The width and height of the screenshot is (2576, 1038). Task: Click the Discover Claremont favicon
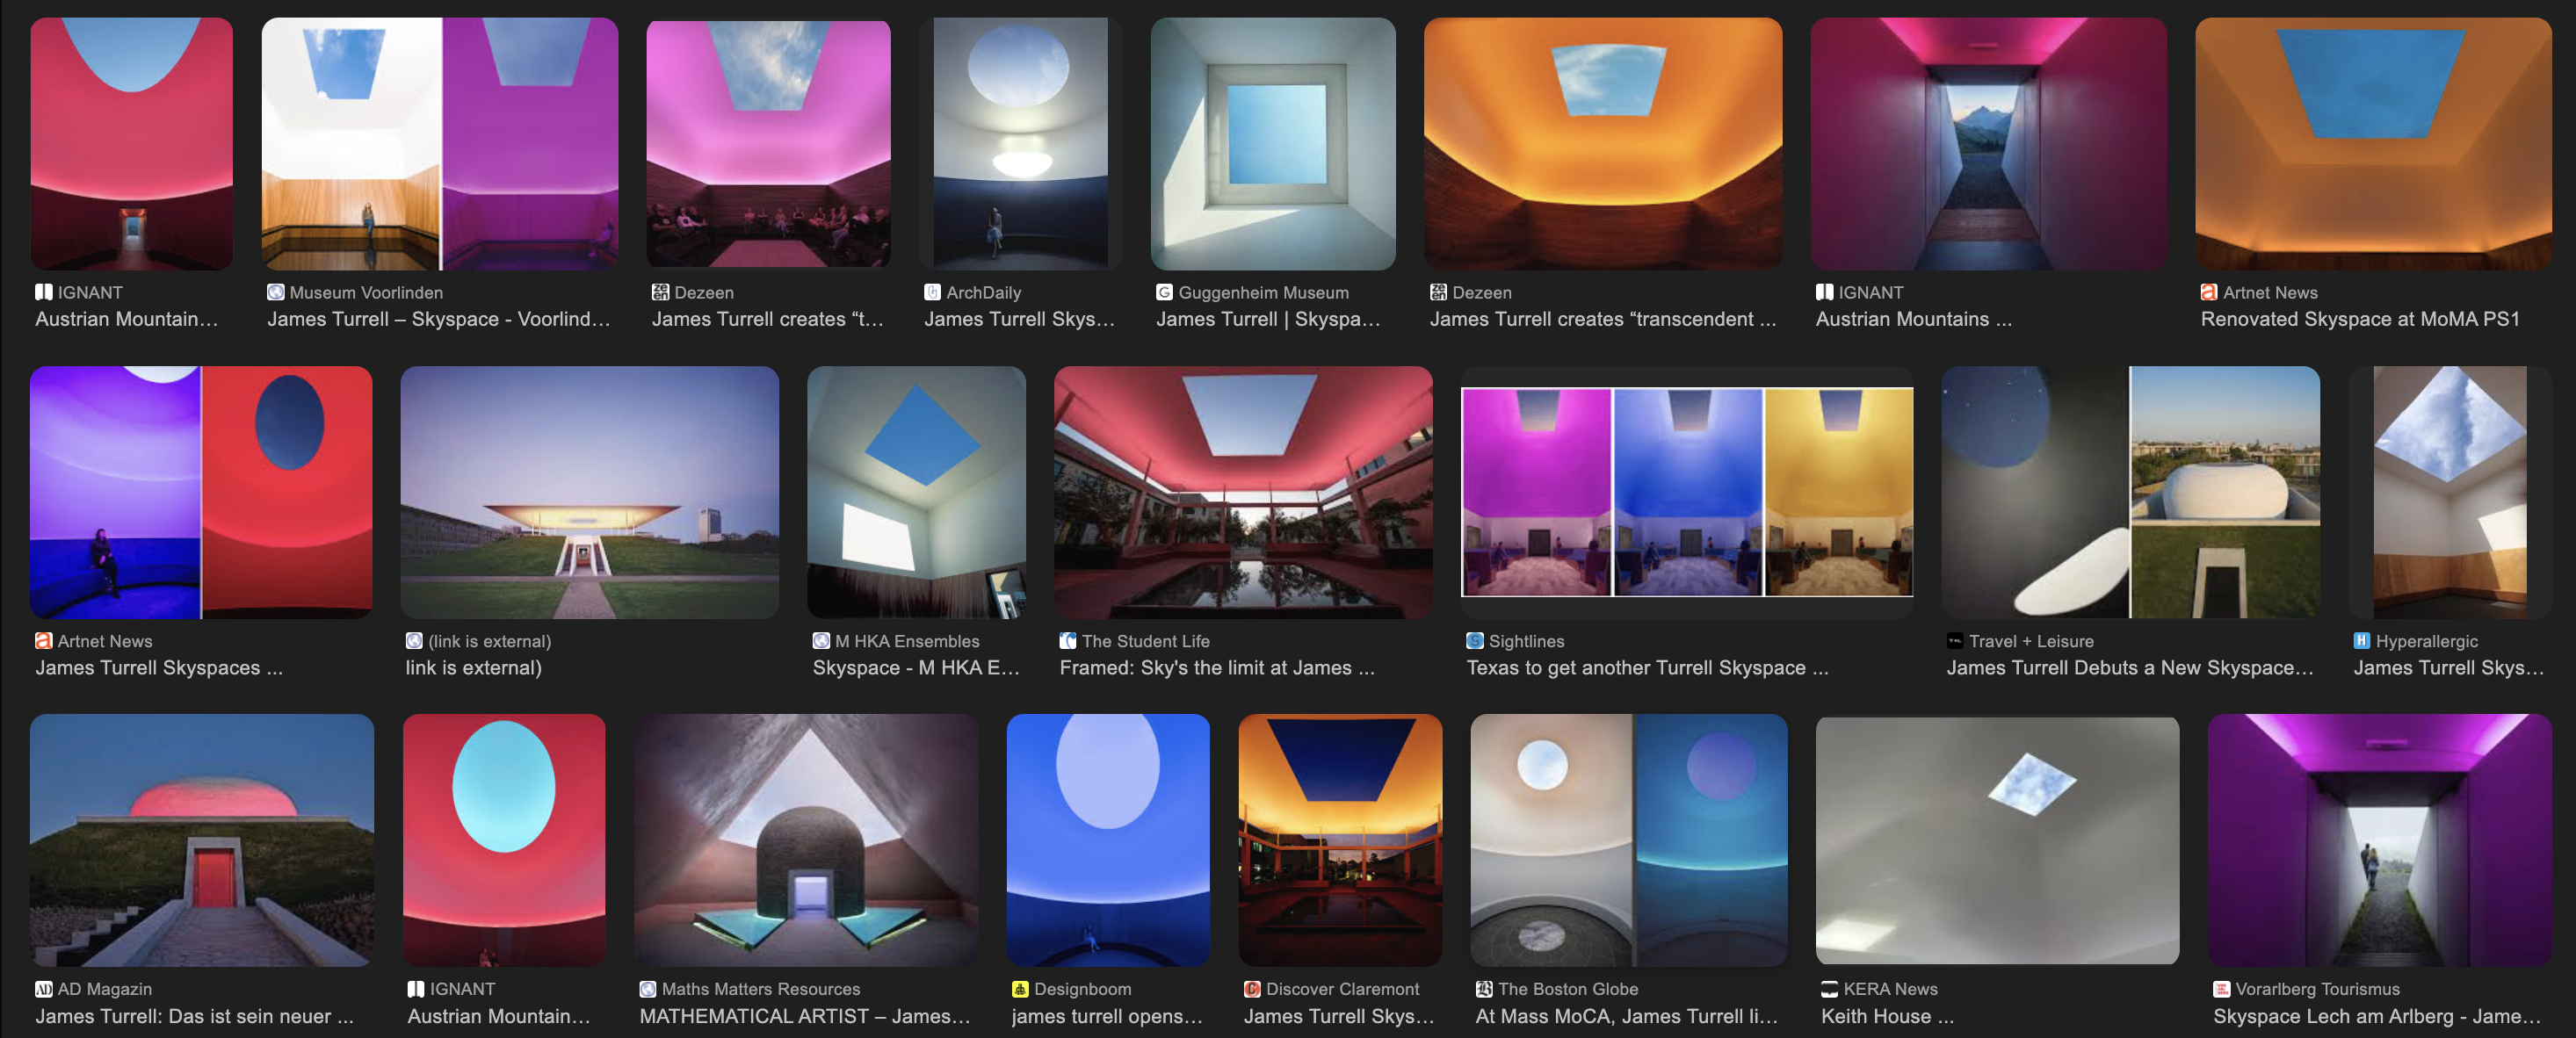point(1252,989)
